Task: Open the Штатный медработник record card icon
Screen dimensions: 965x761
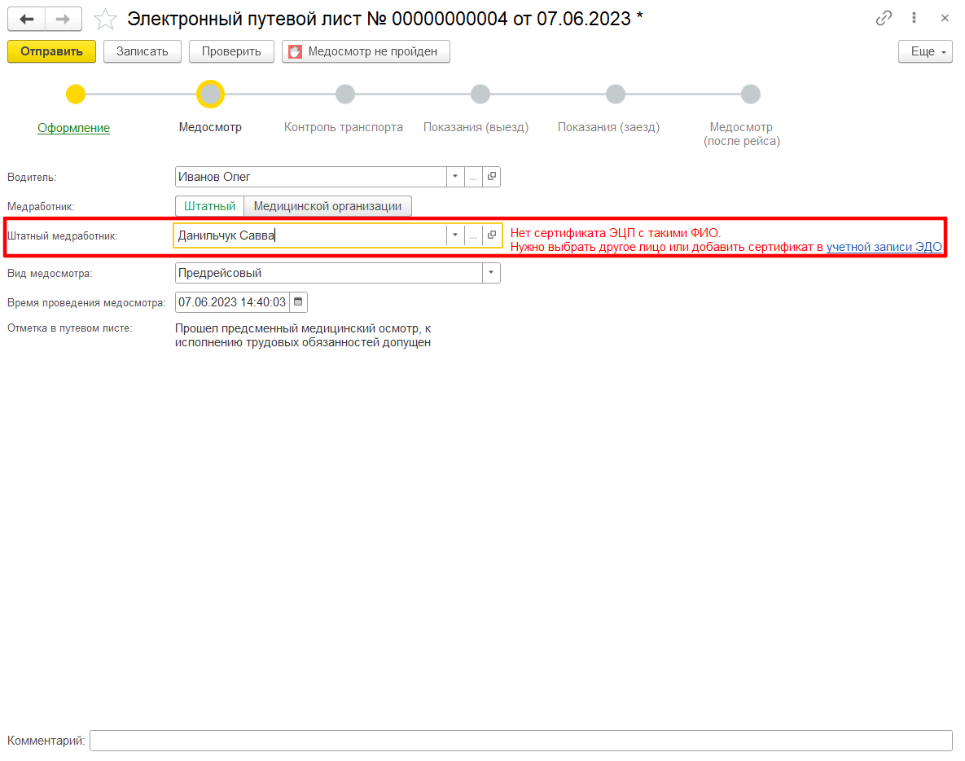Action: 491,235
